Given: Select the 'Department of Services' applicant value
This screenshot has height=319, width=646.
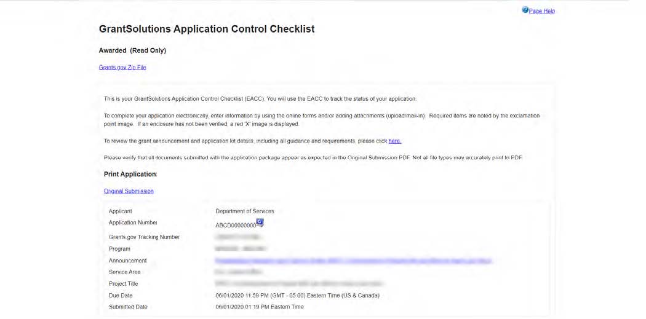Looking at the screenshot, I should coord(245,211).
